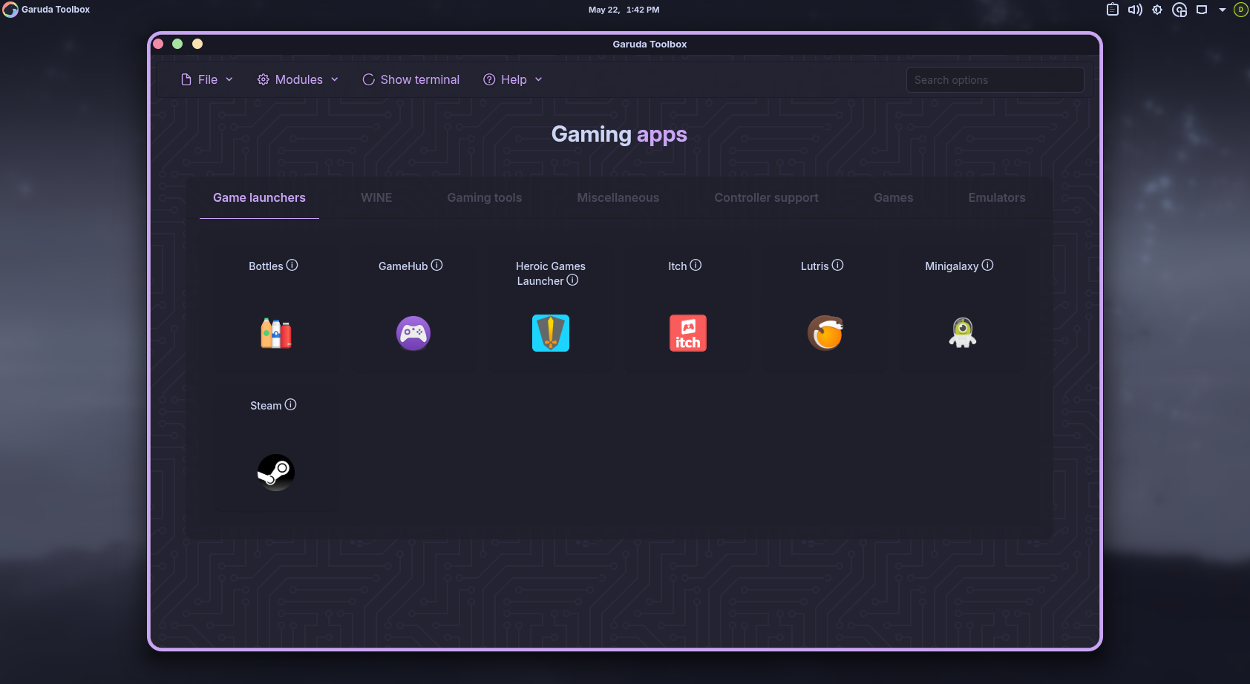The image size is (1250, 684).
Task: Switch to the Miscellaneous tab
Action: coord(618,197)
